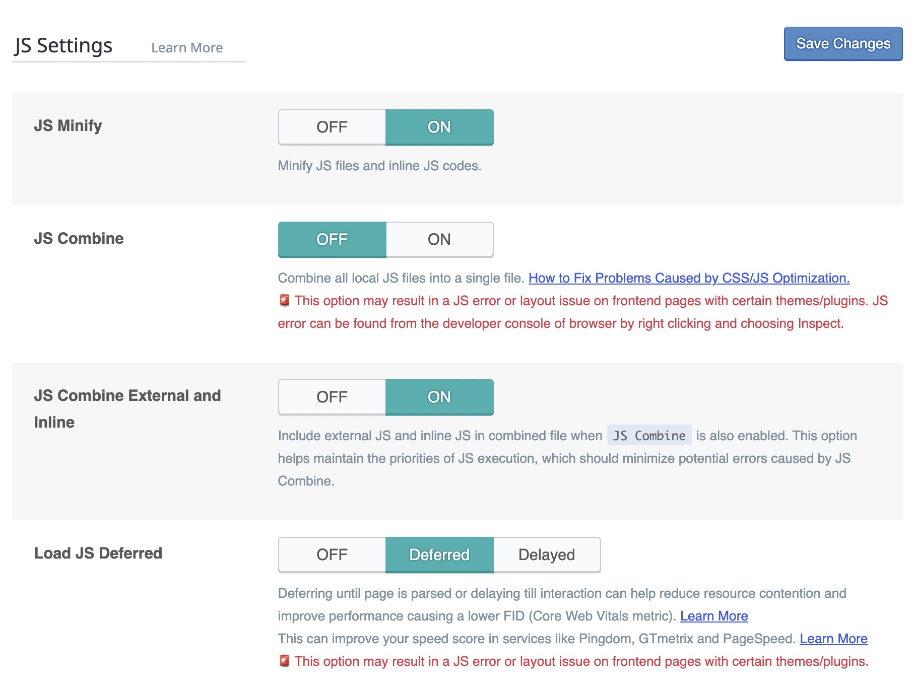Click the Load JS Deferred setting label
915x690 pixels.
click(98, 553)
